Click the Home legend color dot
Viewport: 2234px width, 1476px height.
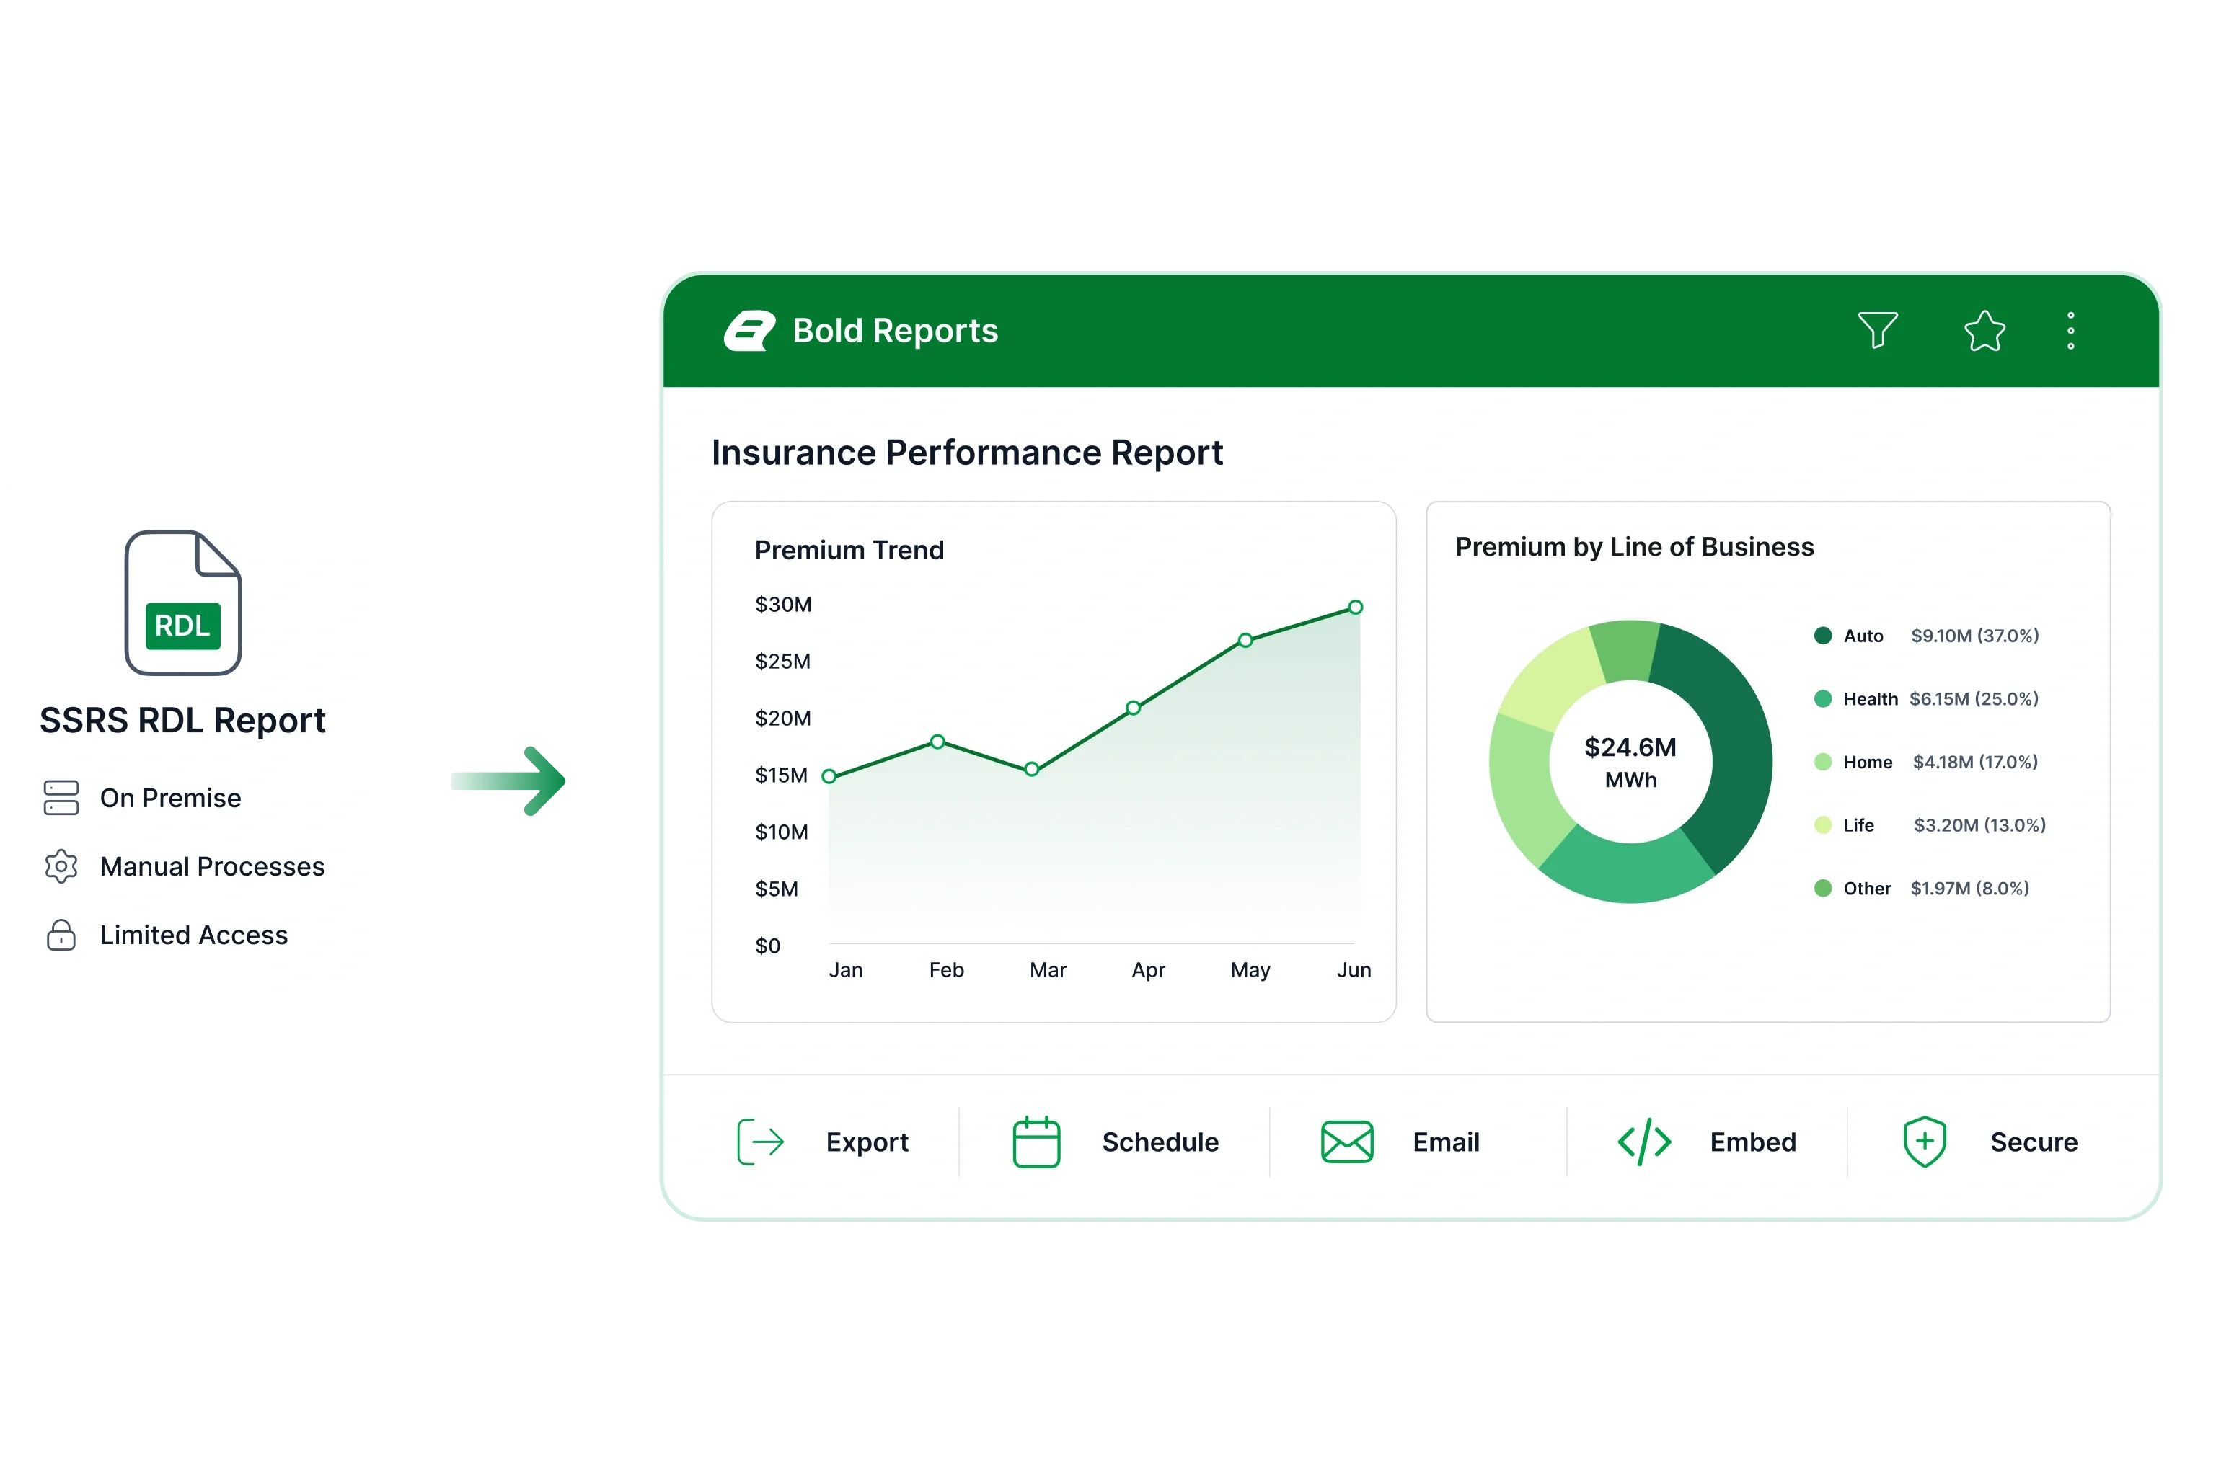point(1822,762)
